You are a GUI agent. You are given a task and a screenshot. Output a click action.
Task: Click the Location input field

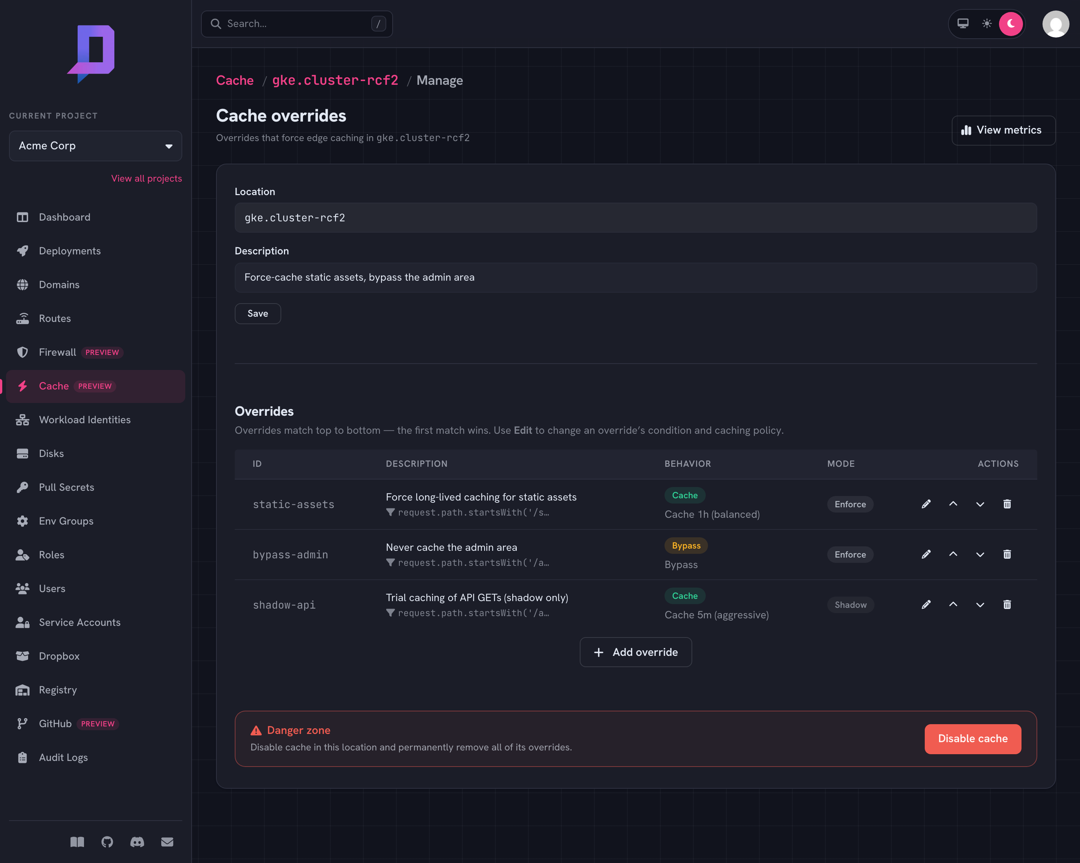tap(636, 218)
